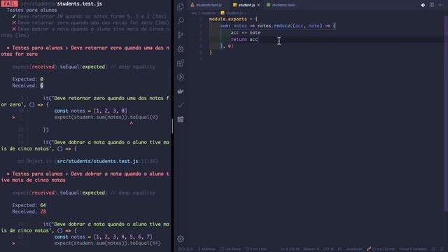Image resolution: width=448 pixels, height=252 pixels.
Task: Click the src breadcrumb segment
Action: pyautogui.click(x=194, y=13)
